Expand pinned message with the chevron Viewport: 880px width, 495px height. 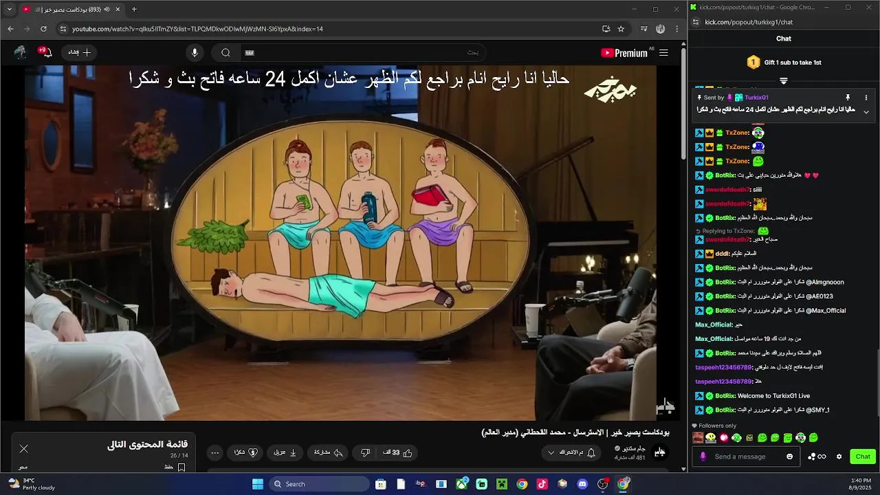tap(866, 111)
